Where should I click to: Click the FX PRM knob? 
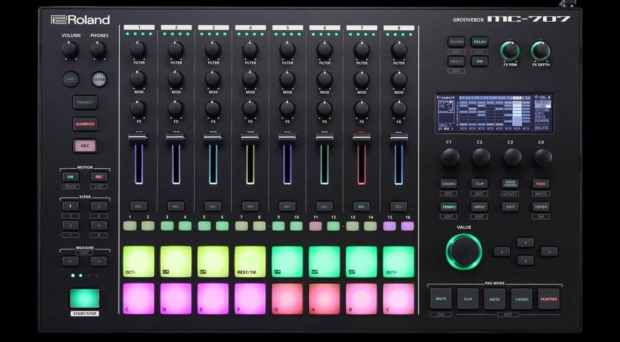(x=510, y=51)
